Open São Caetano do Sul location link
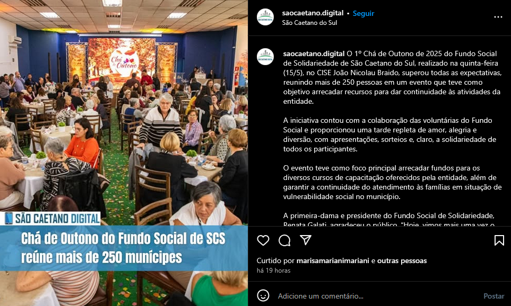Screen dimensions: 511x306 point(309,23)
